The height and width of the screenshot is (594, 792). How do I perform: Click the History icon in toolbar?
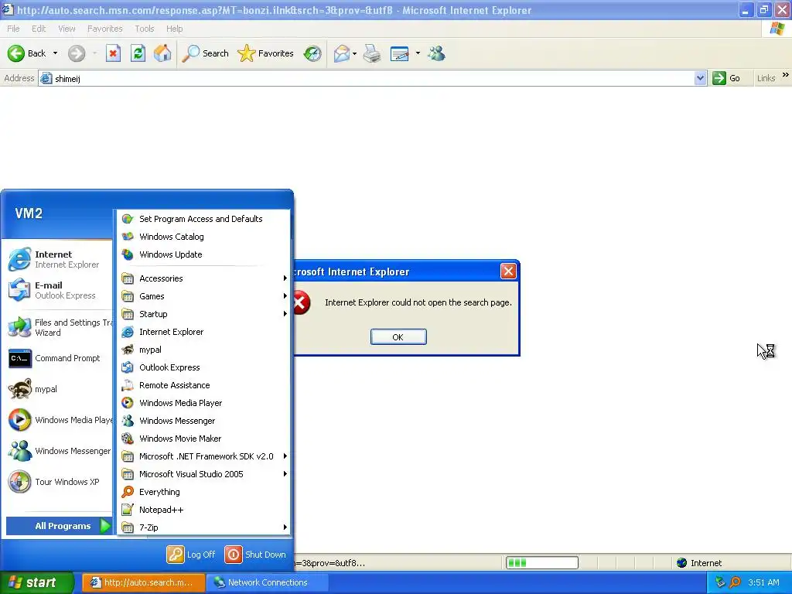point(312,53)
